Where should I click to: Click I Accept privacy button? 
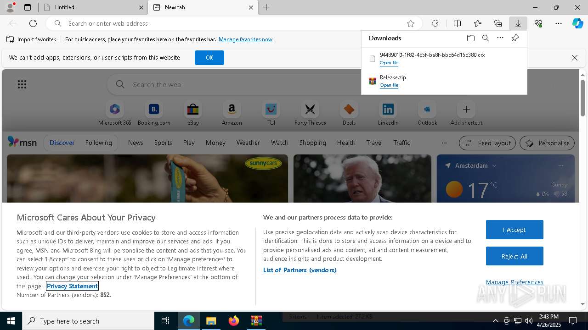pos(514,230)
